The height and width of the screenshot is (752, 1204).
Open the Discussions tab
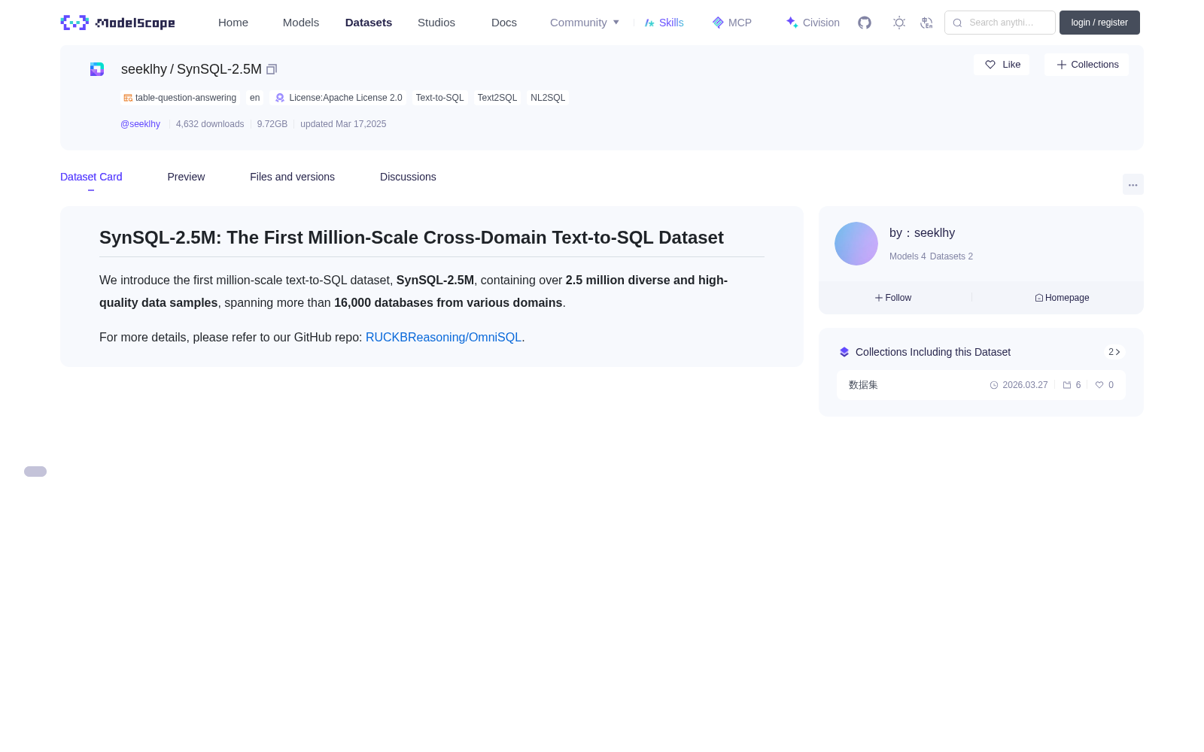(408, 177)
